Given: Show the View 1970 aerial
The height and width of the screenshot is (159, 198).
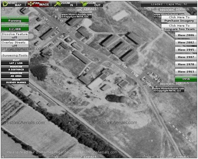Looking at the screenshot, I should pos(186,64).
